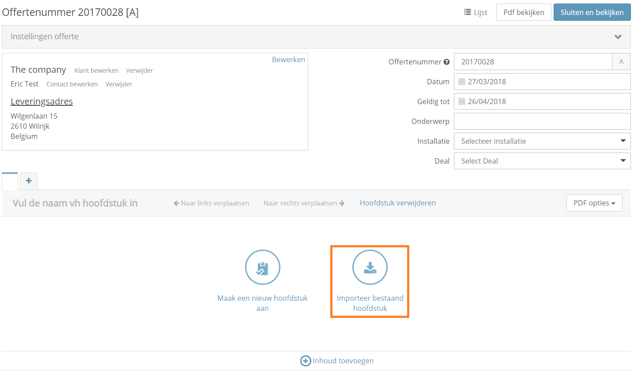Add a new chapter tab with plus
Image resolution: width=638 pixels, height=377 pixels.
(x=29, y=181)
